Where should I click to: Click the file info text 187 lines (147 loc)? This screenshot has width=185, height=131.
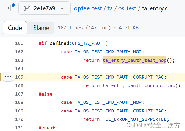pos(84,28)
